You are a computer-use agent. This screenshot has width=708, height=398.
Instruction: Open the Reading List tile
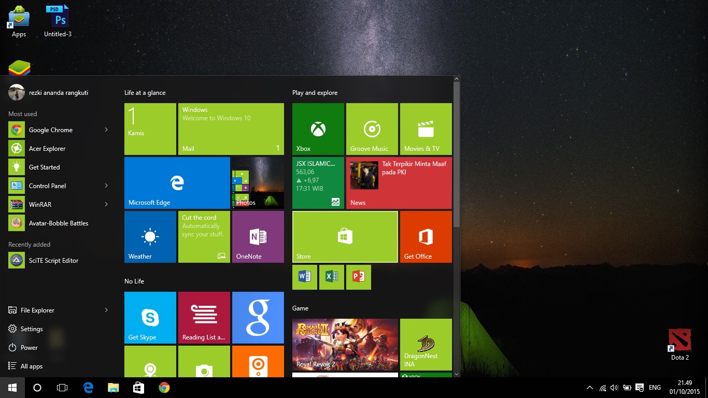204,317
